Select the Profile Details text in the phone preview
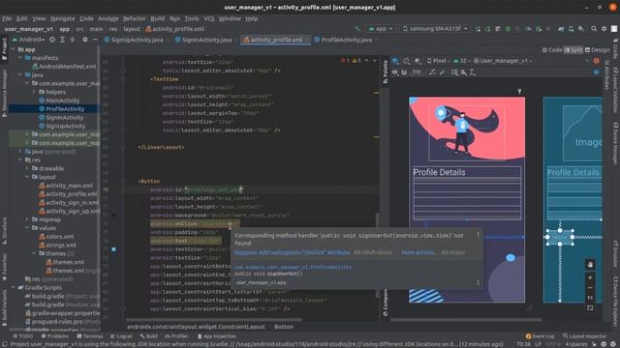 tap(439, 172)
